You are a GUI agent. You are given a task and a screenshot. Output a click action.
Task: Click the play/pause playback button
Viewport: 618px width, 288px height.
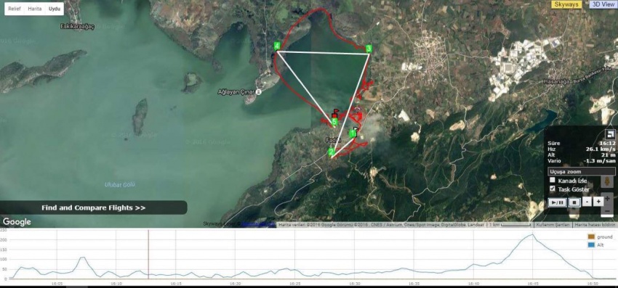coord(558,202)
